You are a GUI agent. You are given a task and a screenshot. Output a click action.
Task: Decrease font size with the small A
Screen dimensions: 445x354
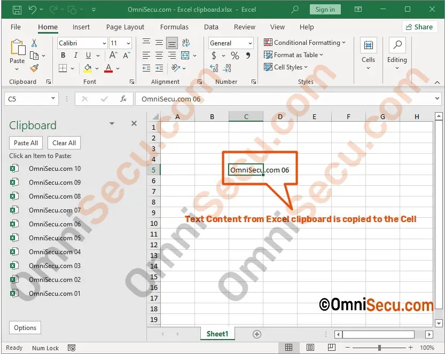[127, 55]
